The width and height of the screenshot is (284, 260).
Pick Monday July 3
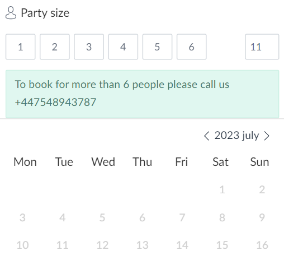click(x=22, y=217)
